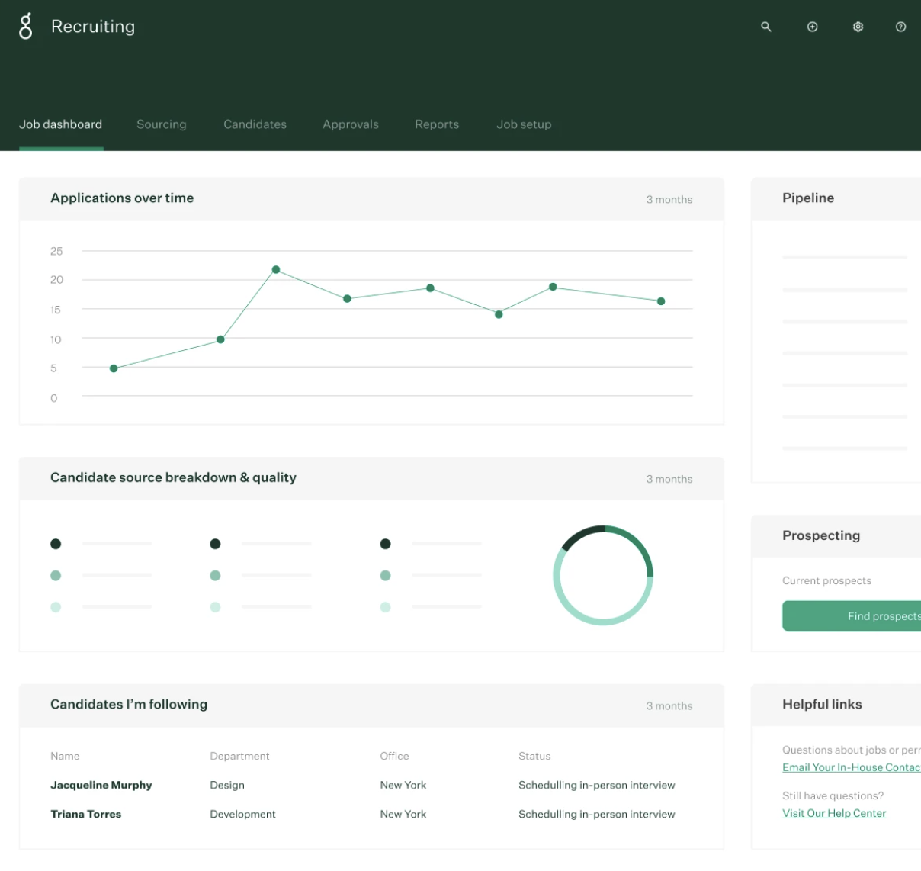Image resolution: width=921 pixels, height=871 pixels.
Task: Click the Development department cell
Action: (243, 814)
